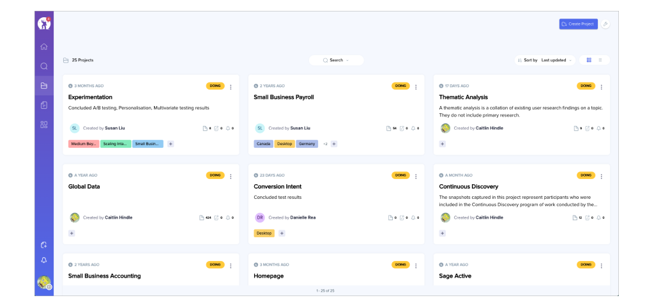This screenshot has height=307, width=654.
Task: Click the Create Project button
Action: [x=578, y=24]
